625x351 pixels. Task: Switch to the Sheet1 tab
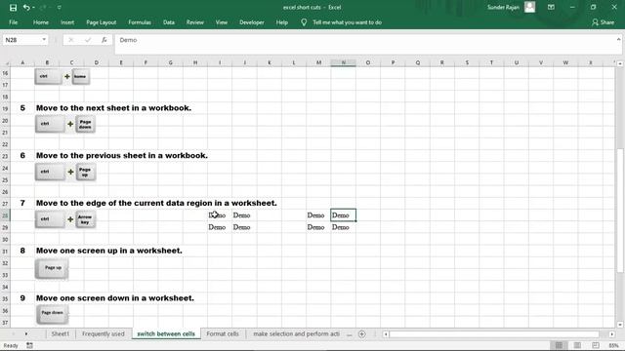[x=61, y=333]
